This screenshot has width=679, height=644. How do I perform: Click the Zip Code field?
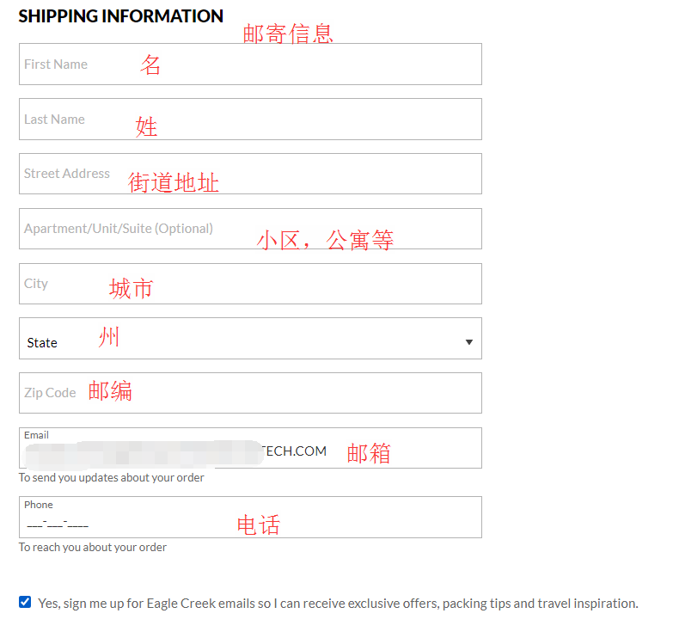(x=249, y=393)
